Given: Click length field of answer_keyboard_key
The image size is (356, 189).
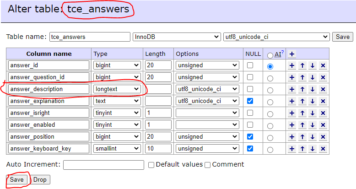Looking at the screenshot, I should coord(158,149).
